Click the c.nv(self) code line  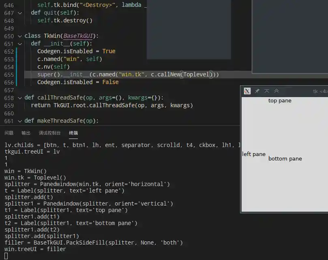(x=54, y=67)
